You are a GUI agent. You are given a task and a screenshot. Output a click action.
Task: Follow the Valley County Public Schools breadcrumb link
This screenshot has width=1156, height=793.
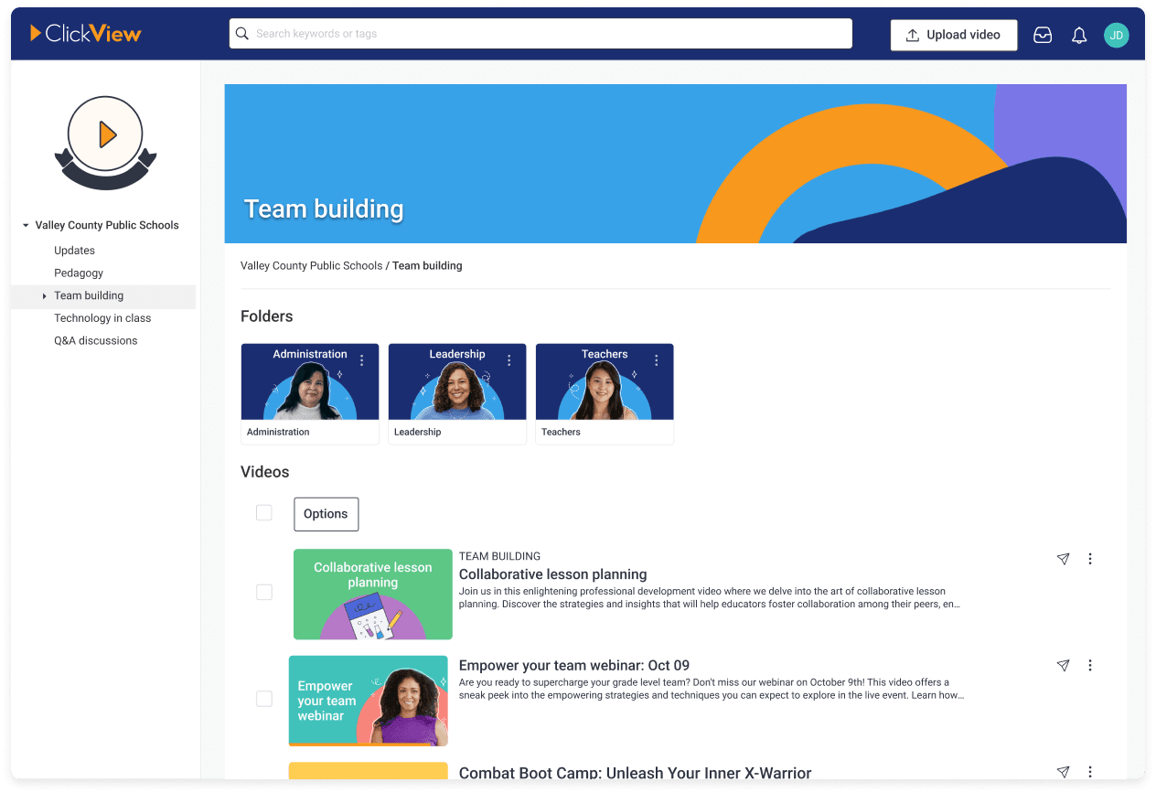311,265
